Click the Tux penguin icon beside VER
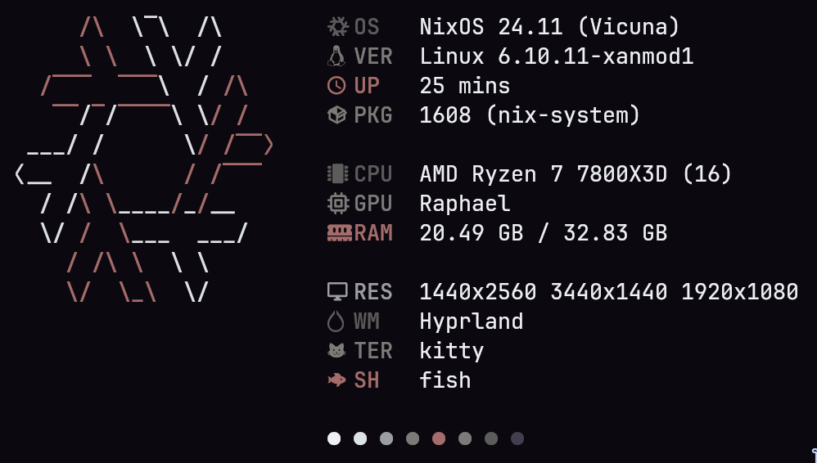Image resolution: width=817 pixels, height=463 pixels. 336,56
